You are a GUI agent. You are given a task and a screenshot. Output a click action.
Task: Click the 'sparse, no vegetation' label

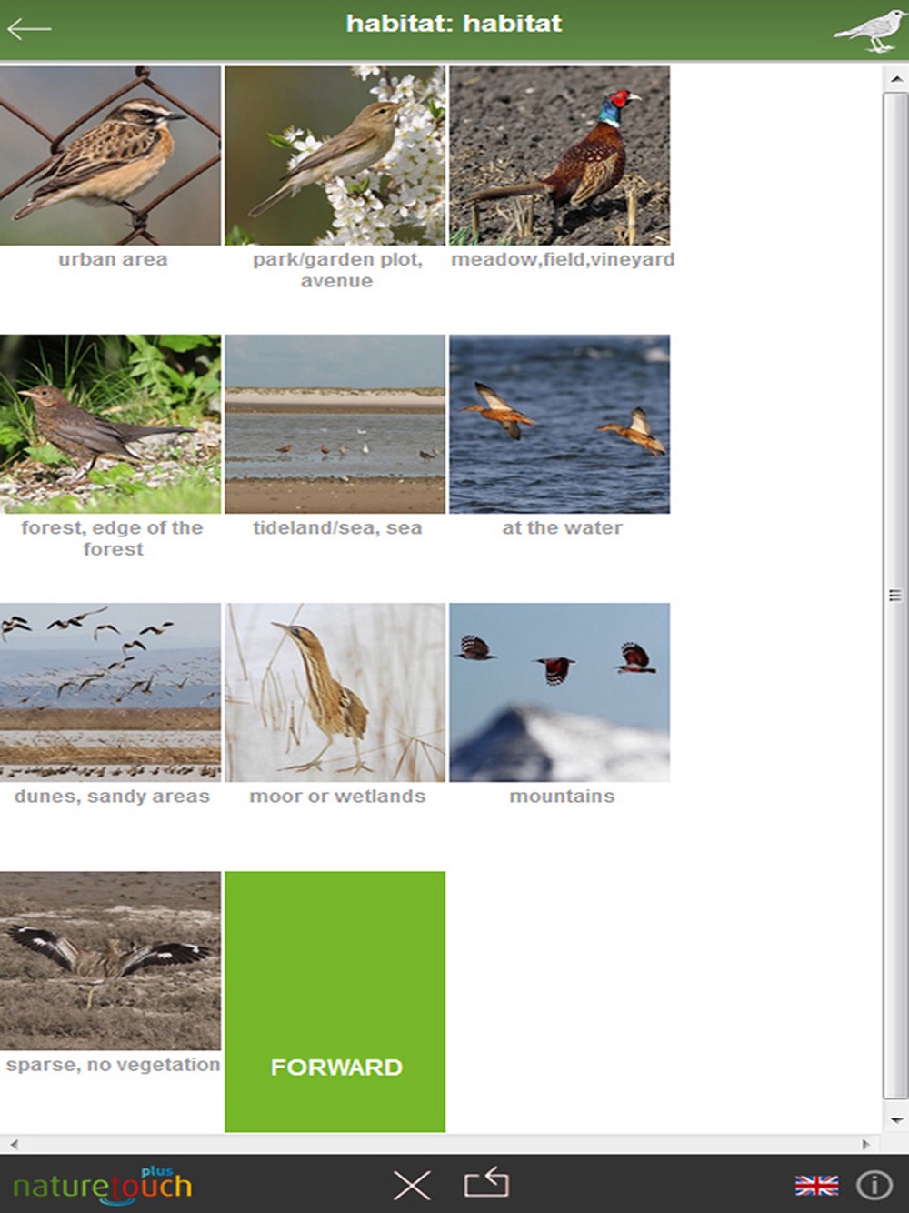pyautogui.click(x=113, y=1065)
